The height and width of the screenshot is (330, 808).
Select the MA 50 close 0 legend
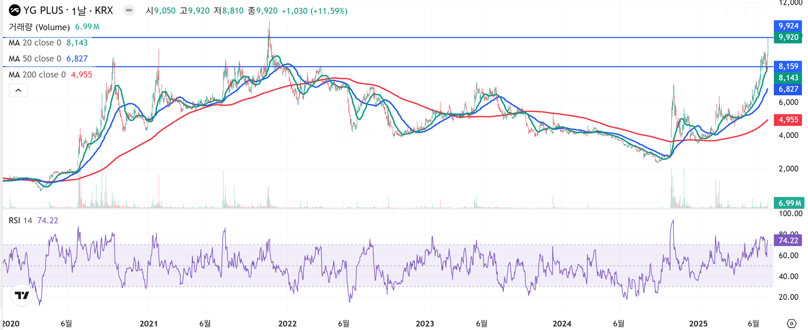[35, 59]
